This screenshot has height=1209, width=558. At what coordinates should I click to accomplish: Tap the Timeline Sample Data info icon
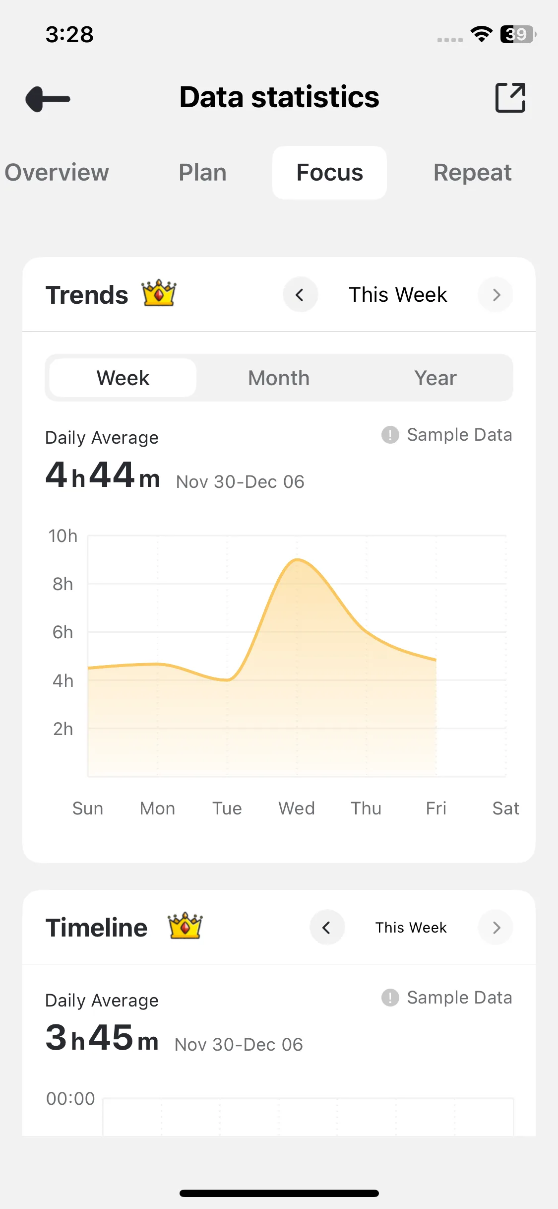point(390,998)
